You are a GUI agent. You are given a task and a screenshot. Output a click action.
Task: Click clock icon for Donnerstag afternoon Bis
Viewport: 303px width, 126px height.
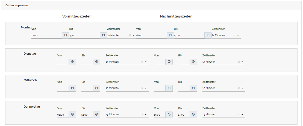pyautogui.click(x=193, y=115)
